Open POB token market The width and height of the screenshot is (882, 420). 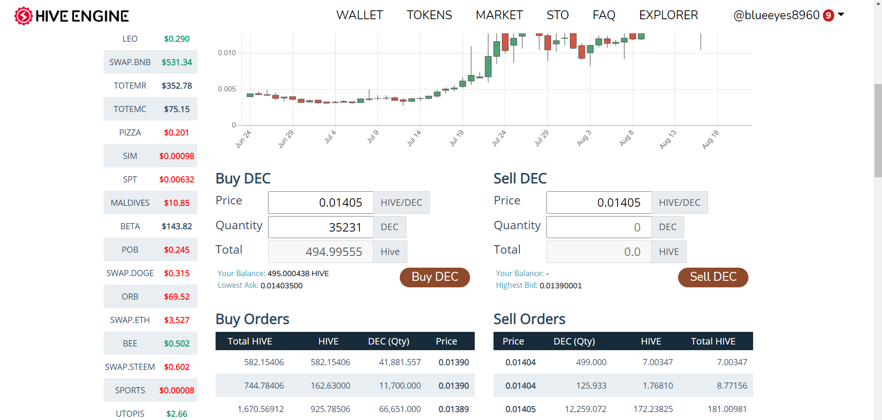(150, 249)
